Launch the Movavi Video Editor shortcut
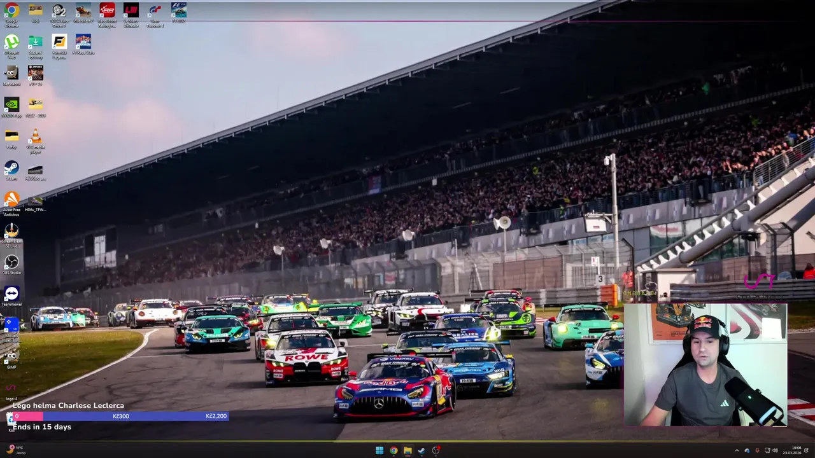This screenshot has width=815, height=458. (x=11, y=330)
